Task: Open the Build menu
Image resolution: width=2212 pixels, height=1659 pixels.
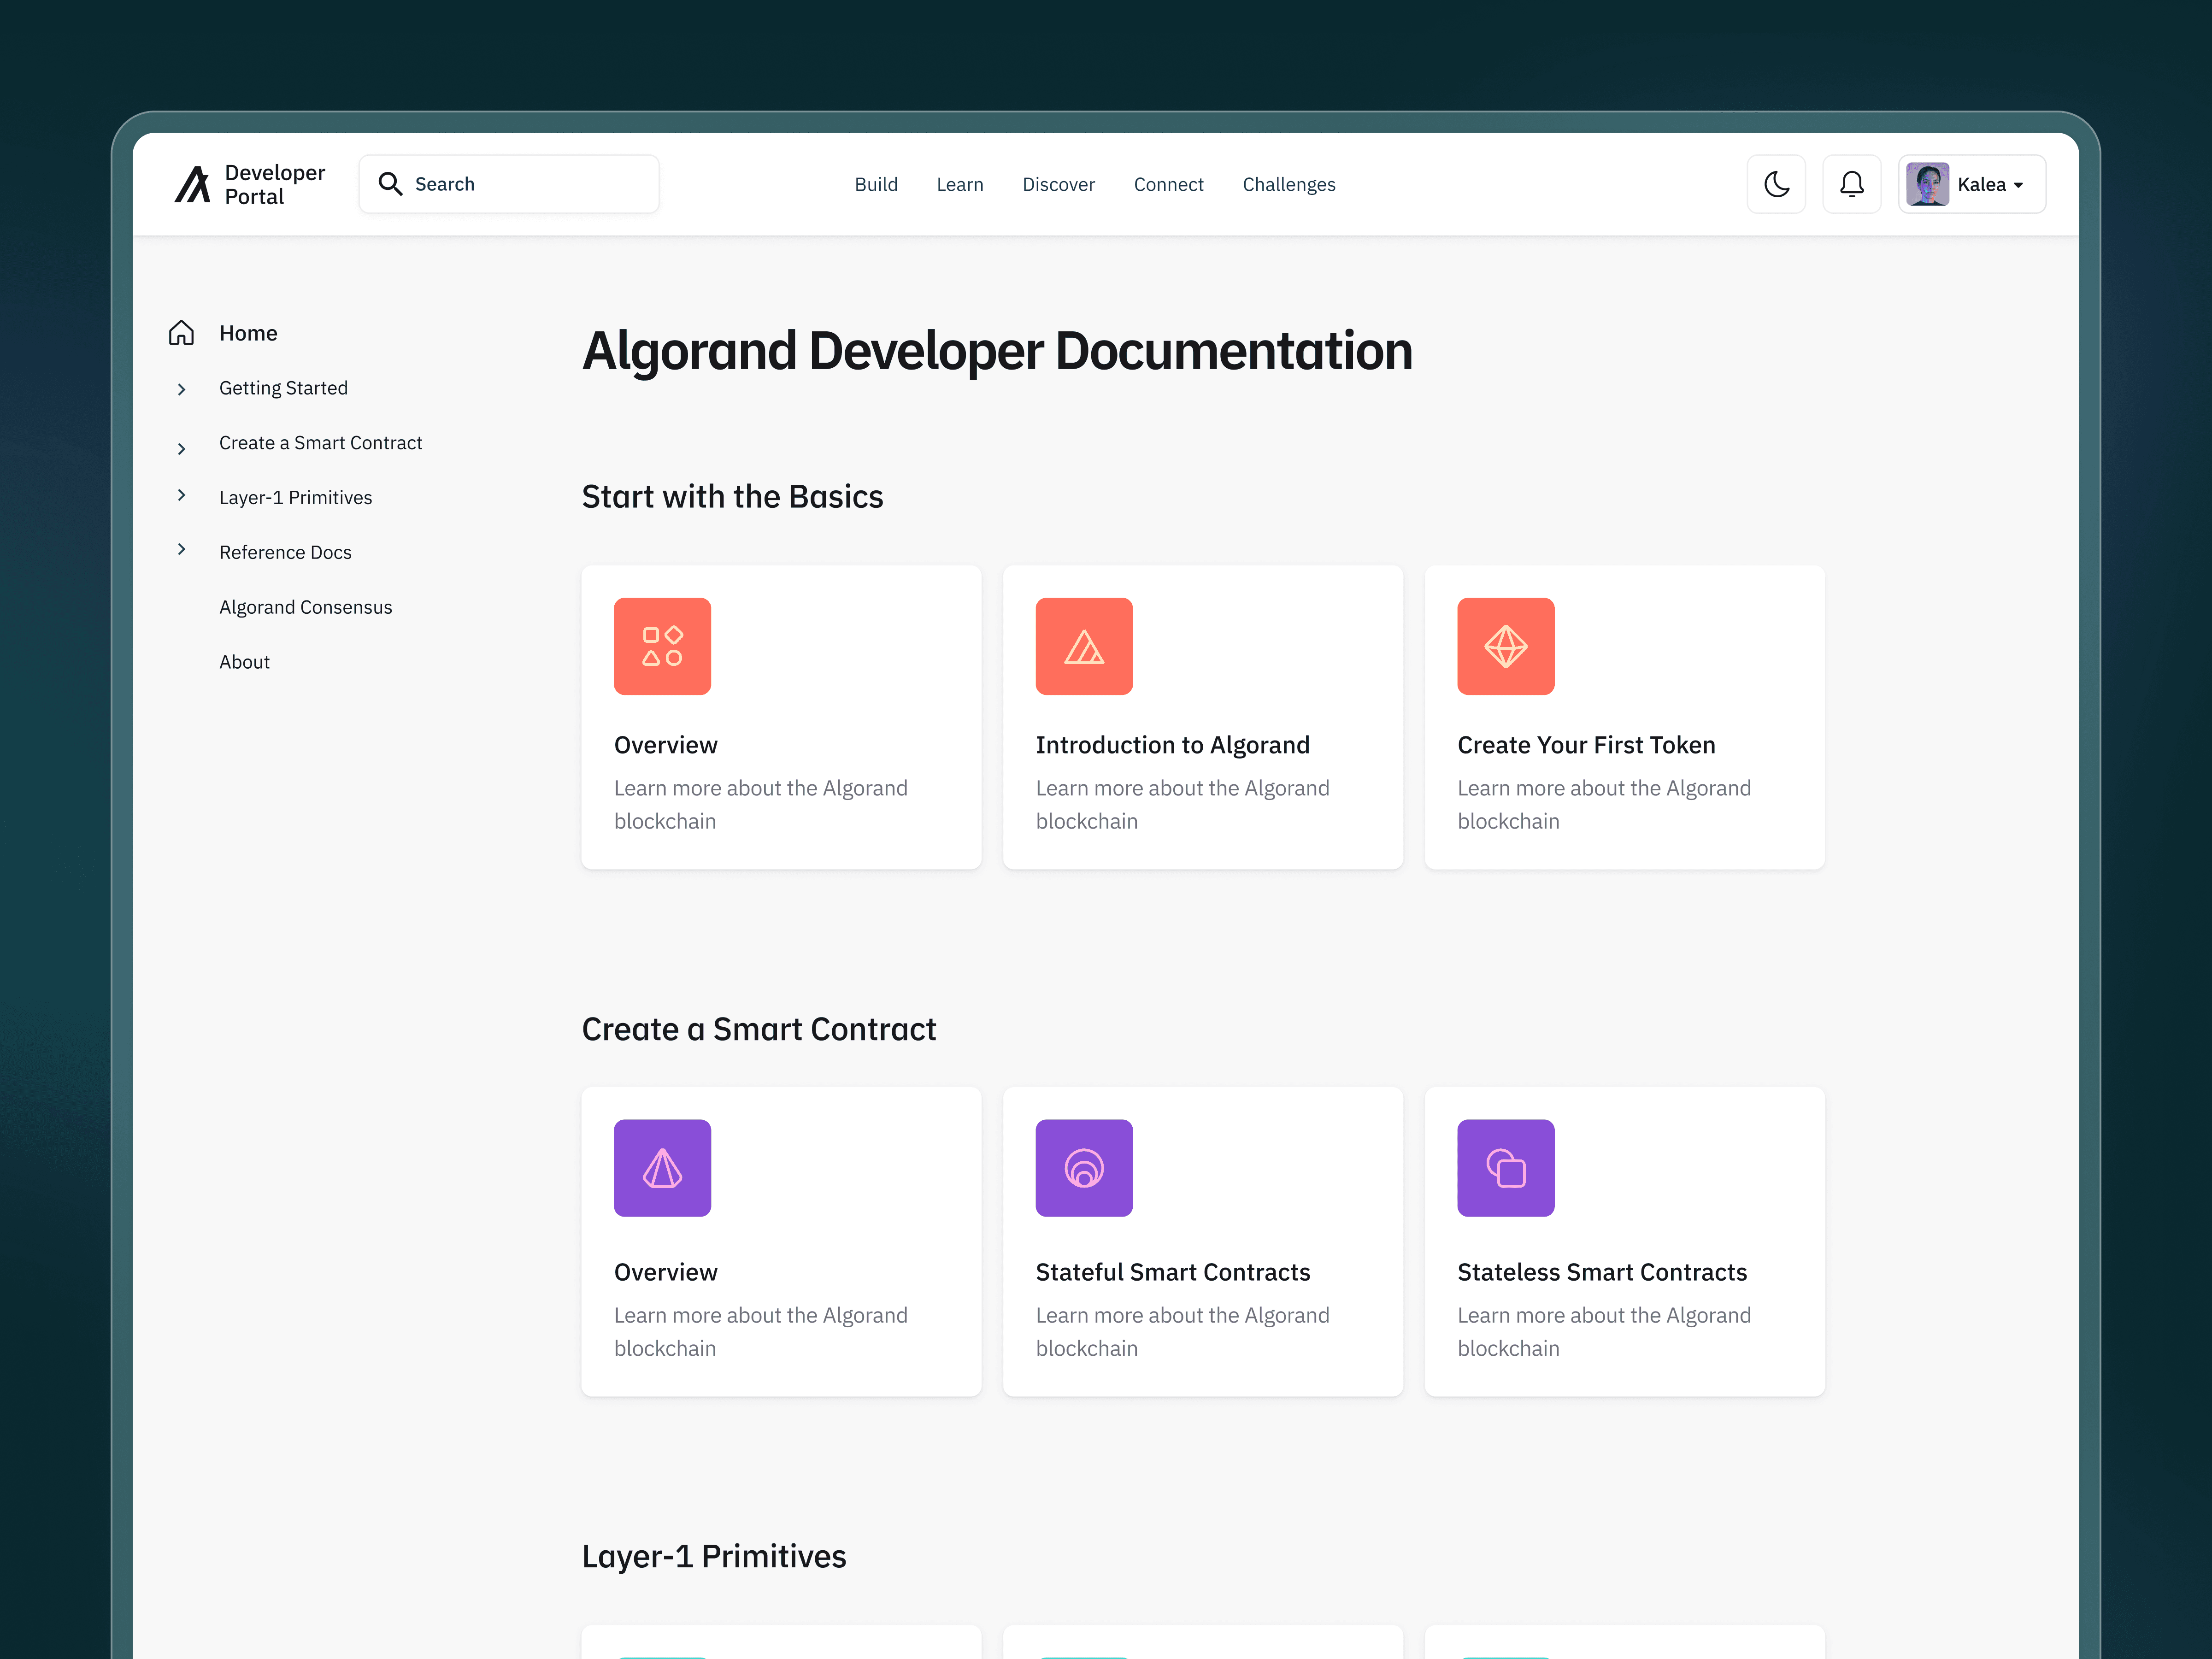Action: [875, 184]
